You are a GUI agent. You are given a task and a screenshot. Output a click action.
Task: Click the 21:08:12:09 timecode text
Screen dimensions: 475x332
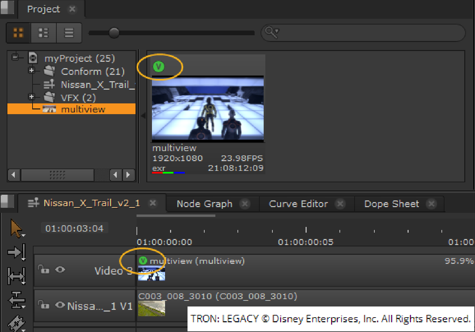pyautogui.click(x=236, y=168)
